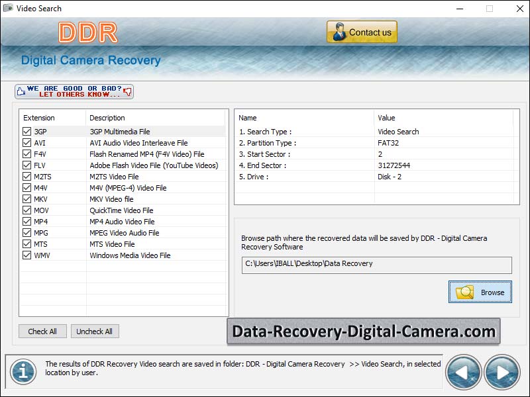Click the folder magnifier icon on Browse
This screenshot has height=397, width=530.
[465, 292]
